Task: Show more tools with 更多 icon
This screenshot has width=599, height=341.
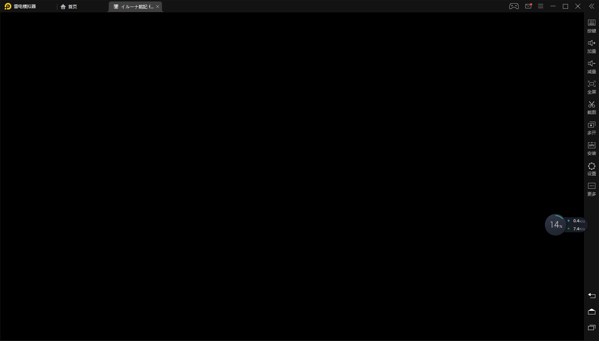Action: [x=591, y=189]
